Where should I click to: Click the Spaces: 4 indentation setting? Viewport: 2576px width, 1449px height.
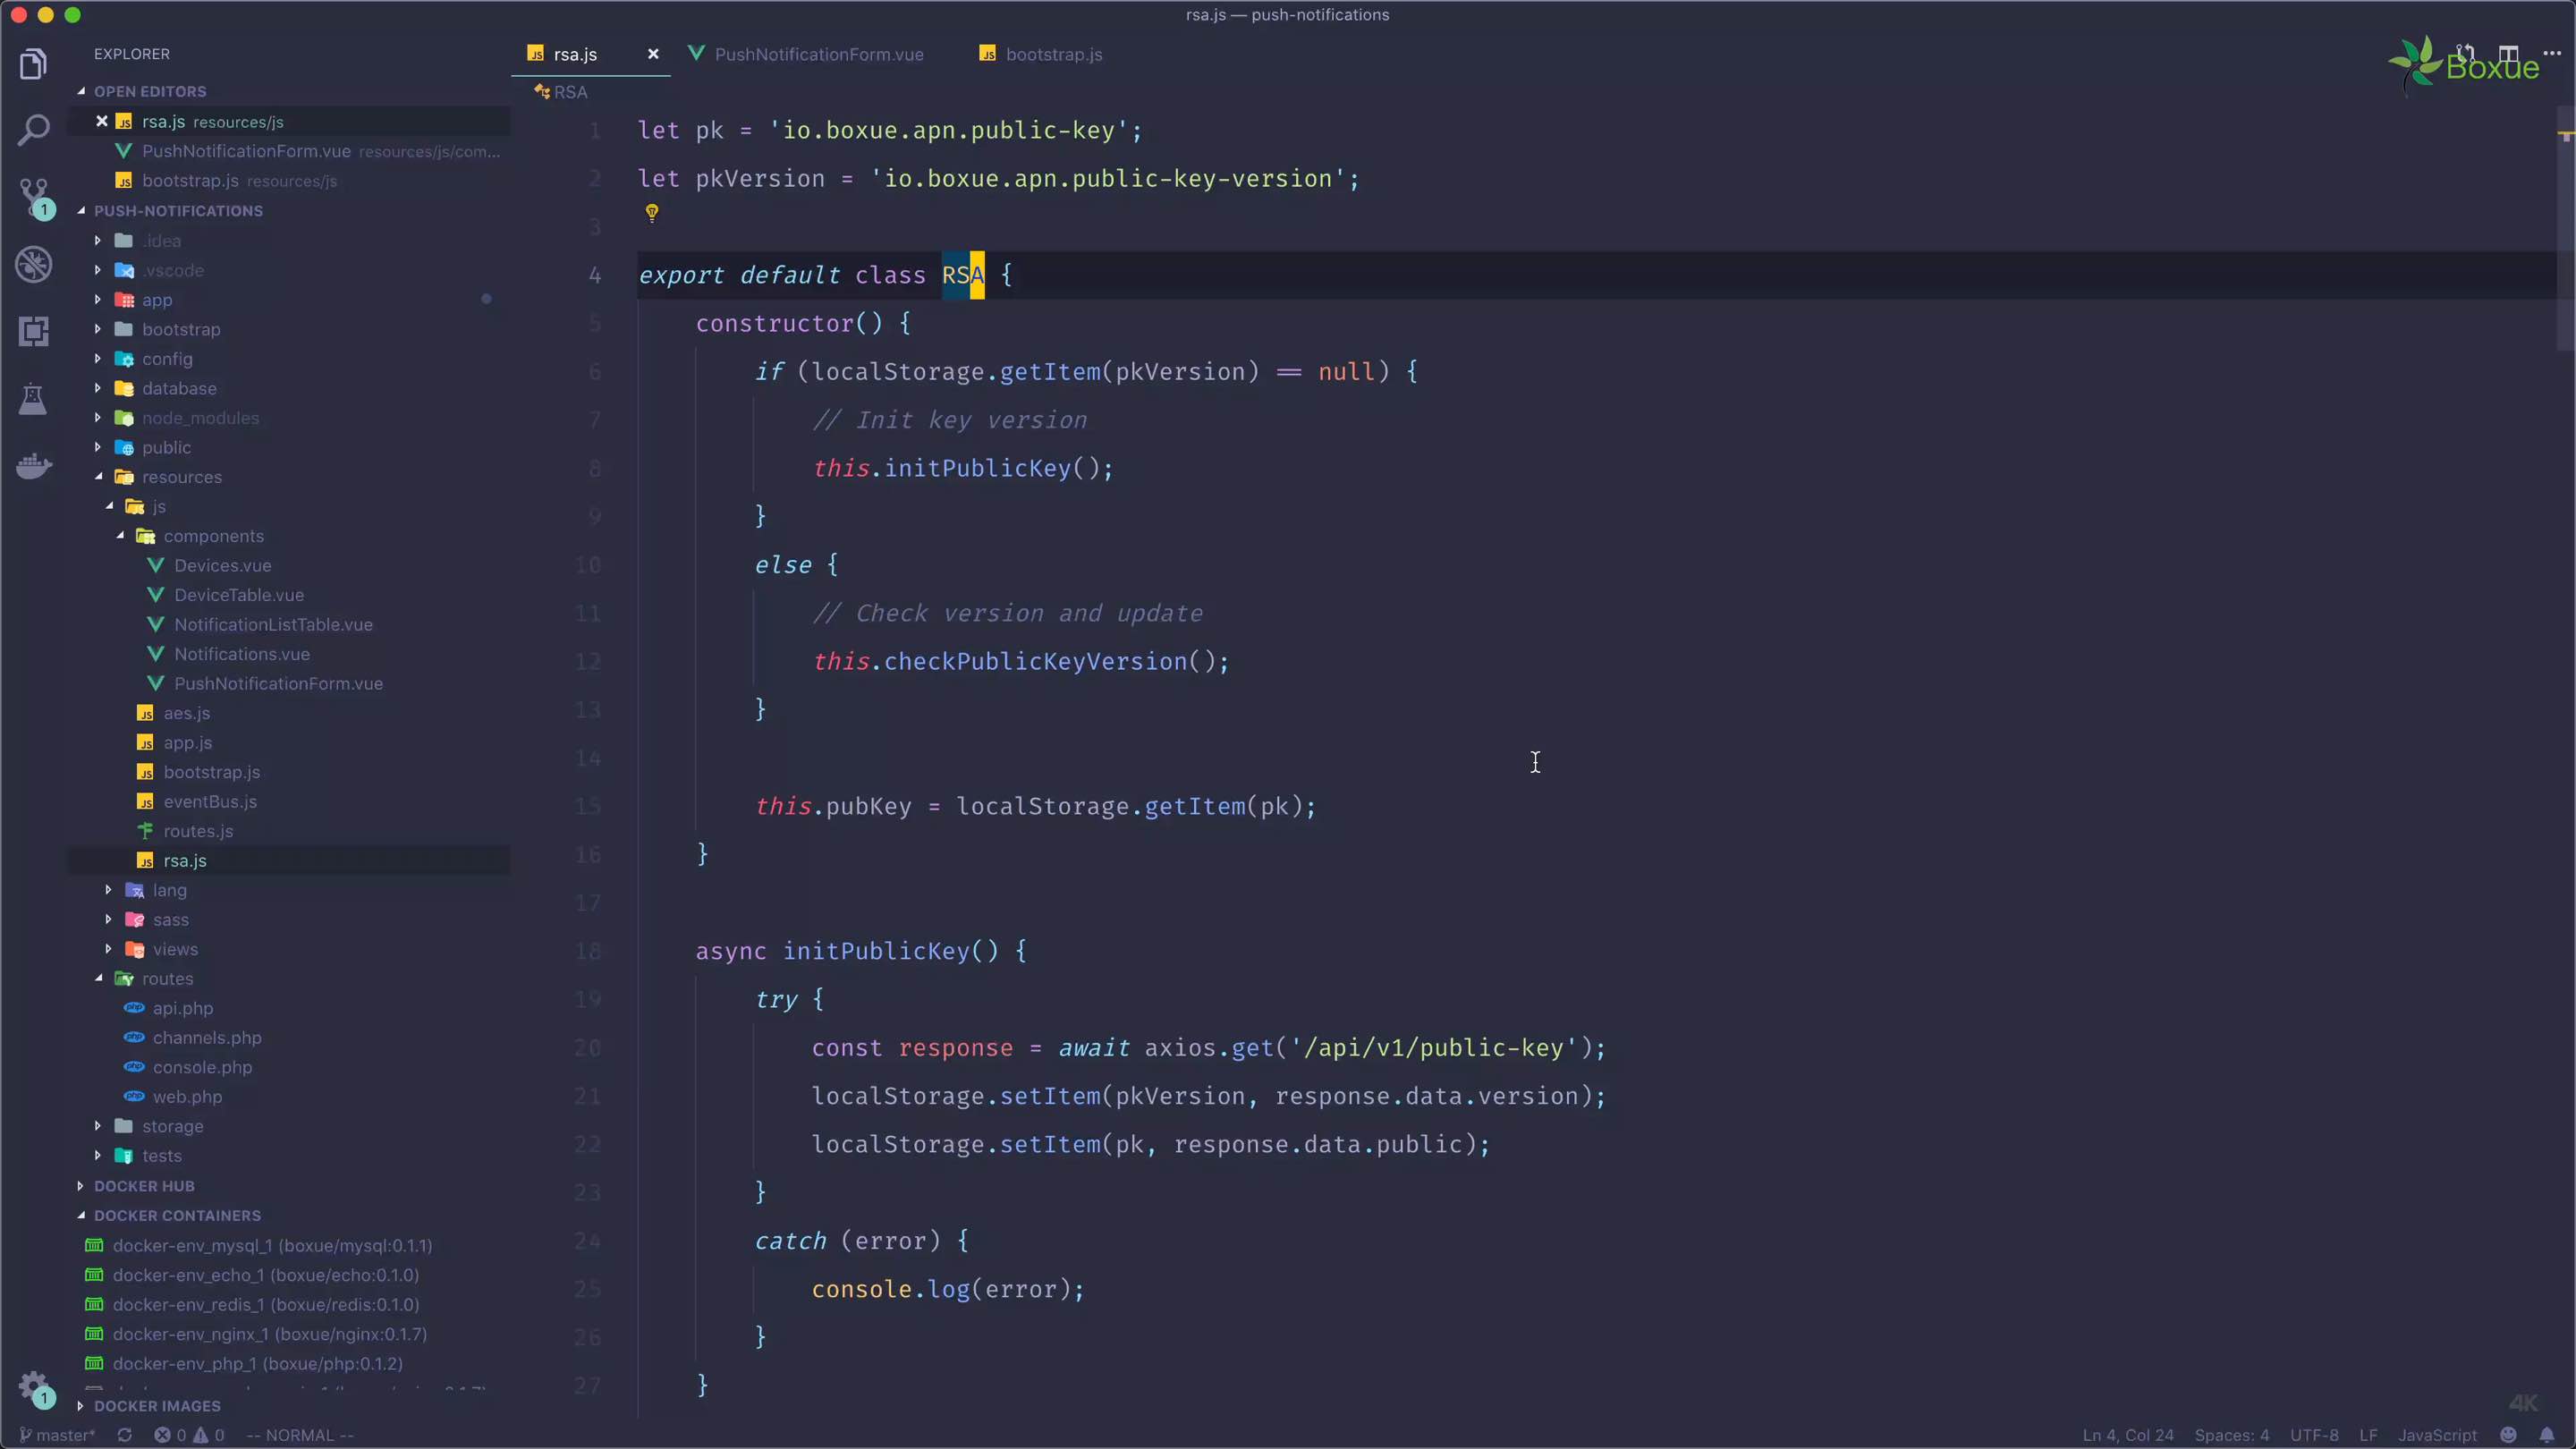(x=2231, y=1435)
